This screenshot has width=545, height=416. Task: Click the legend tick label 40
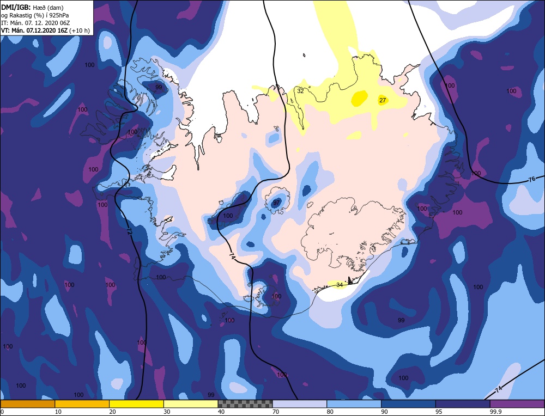tap(221, 412)
